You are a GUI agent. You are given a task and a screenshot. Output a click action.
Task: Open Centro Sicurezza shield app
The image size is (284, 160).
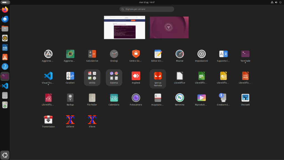[x=136, y=54]
